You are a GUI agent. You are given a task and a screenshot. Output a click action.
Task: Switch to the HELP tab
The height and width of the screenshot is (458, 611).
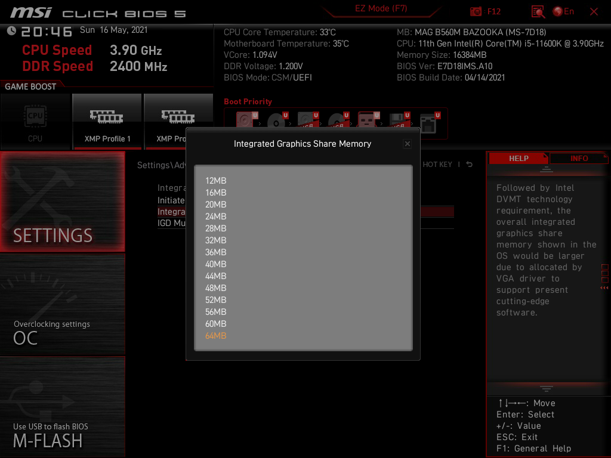click(x=519, y=159)
